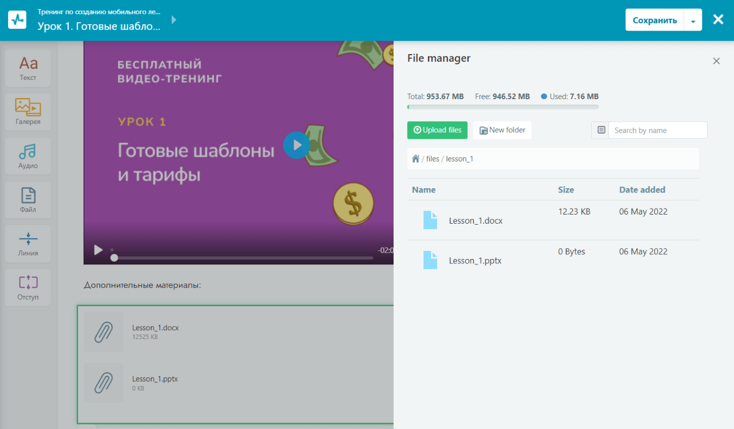
Task: Click the home icon in breadcrumb path
Action: tap(415, 159)
